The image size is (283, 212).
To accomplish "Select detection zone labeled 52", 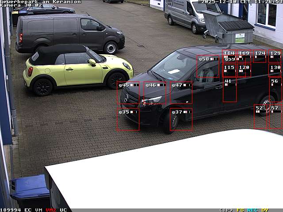I will click(260, 117).
